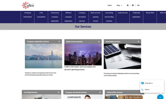Click Call Us button
This screenshot has height=99, width=166.
(x=152, y=90)
